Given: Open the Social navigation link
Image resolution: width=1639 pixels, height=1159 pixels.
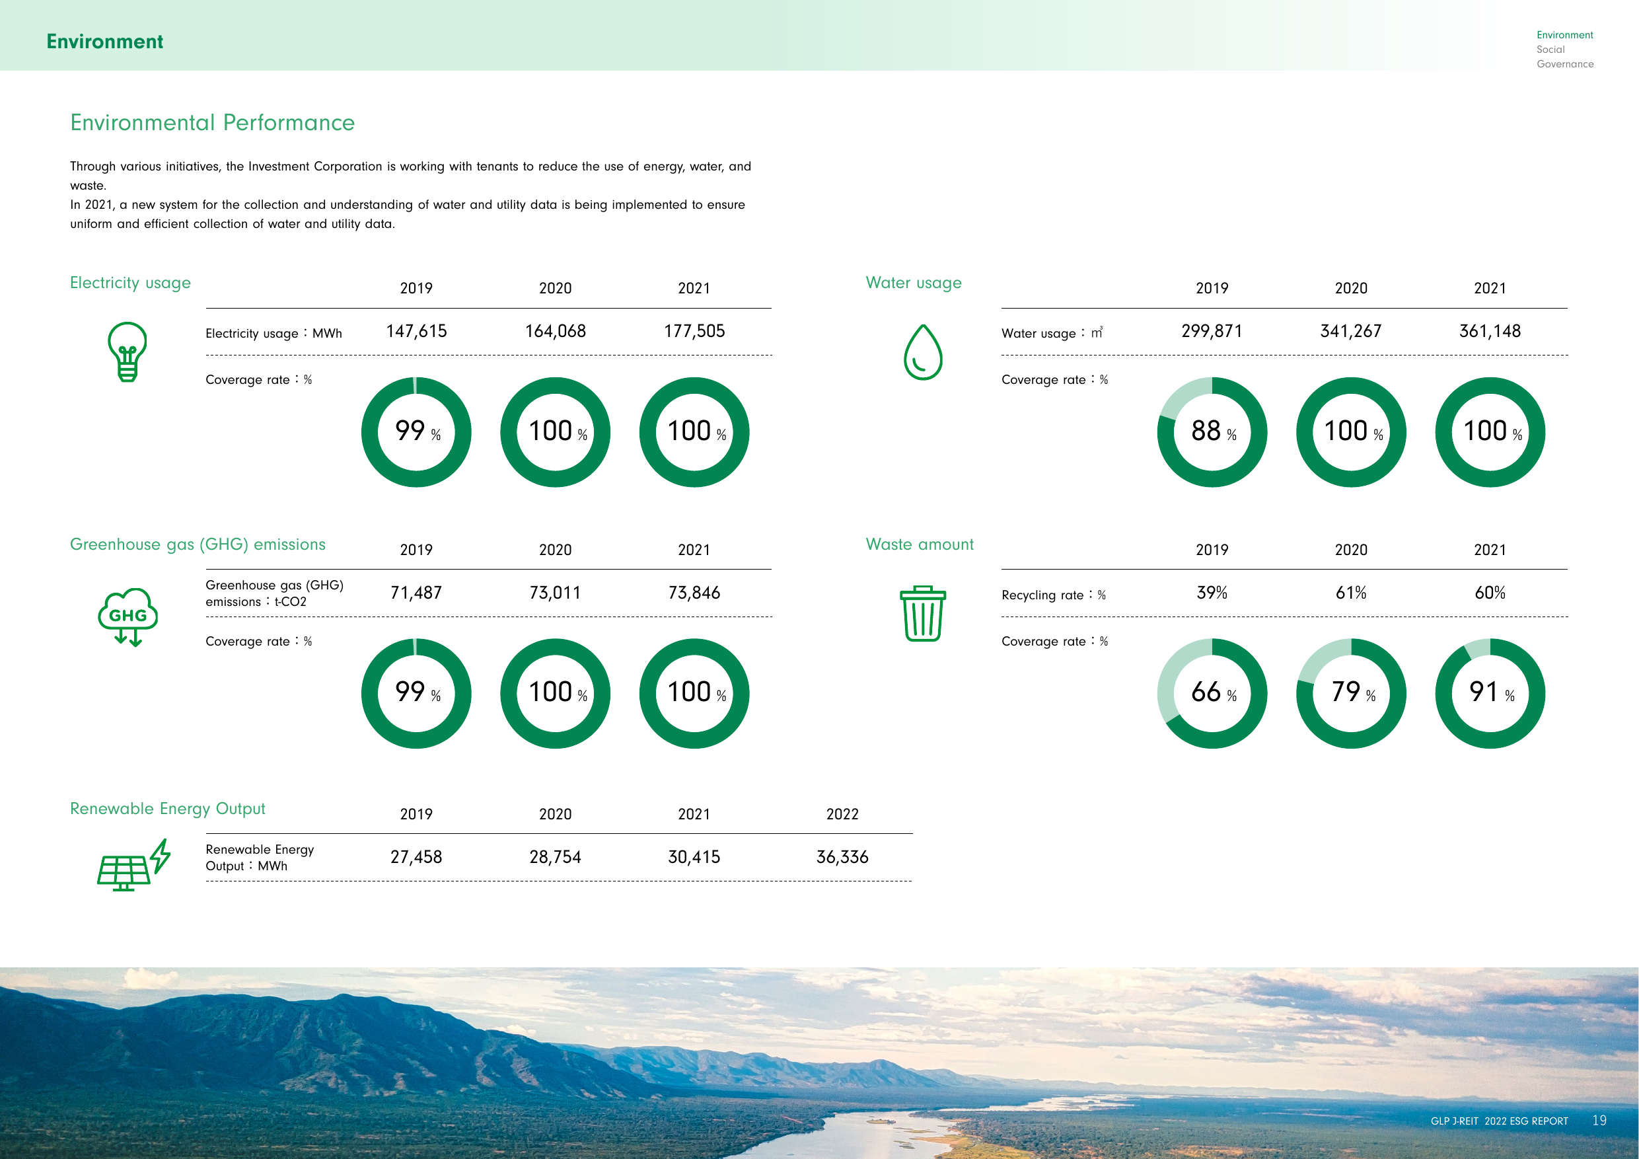Looking at the screenshot, I should [1550, 50].
